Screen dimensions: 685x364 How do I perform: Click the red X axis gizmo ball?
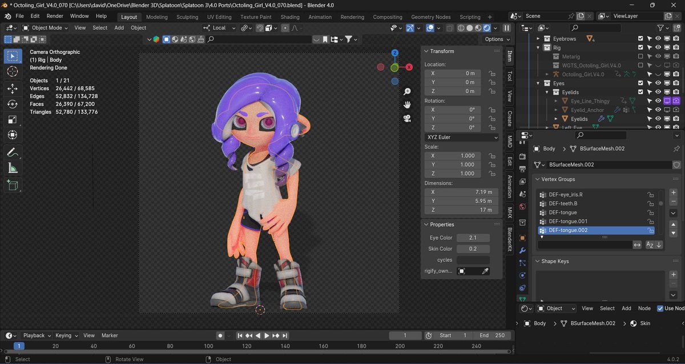[x=409, y=67]
